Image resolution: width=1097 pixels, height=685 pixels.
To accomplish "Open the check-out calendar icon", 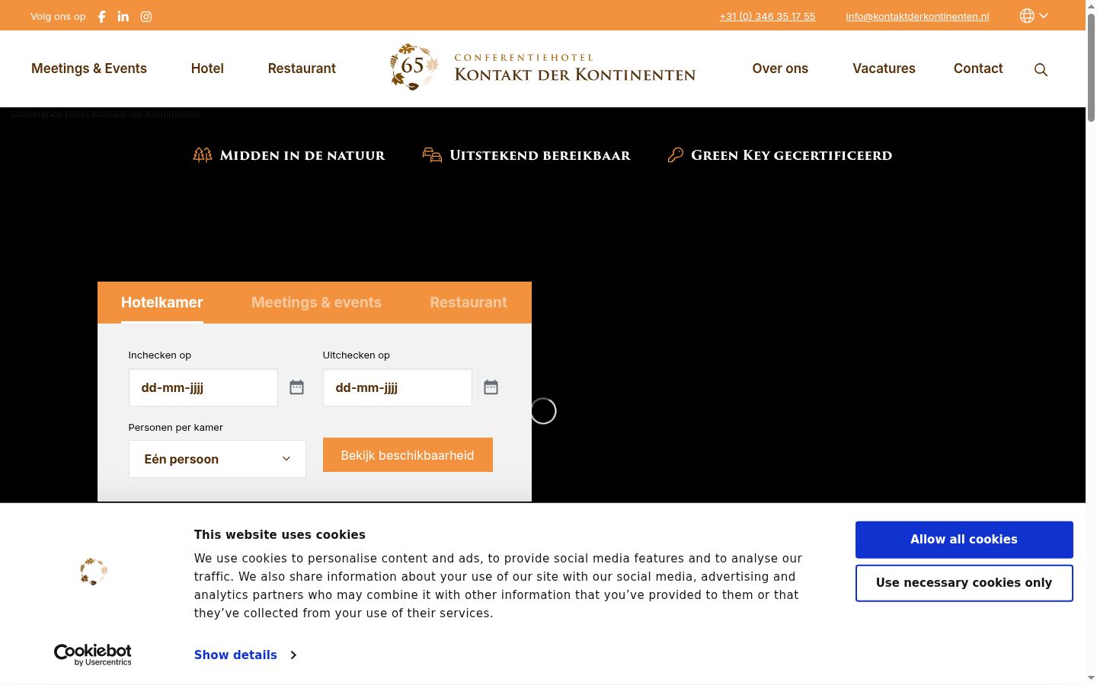I will [491, 387].
